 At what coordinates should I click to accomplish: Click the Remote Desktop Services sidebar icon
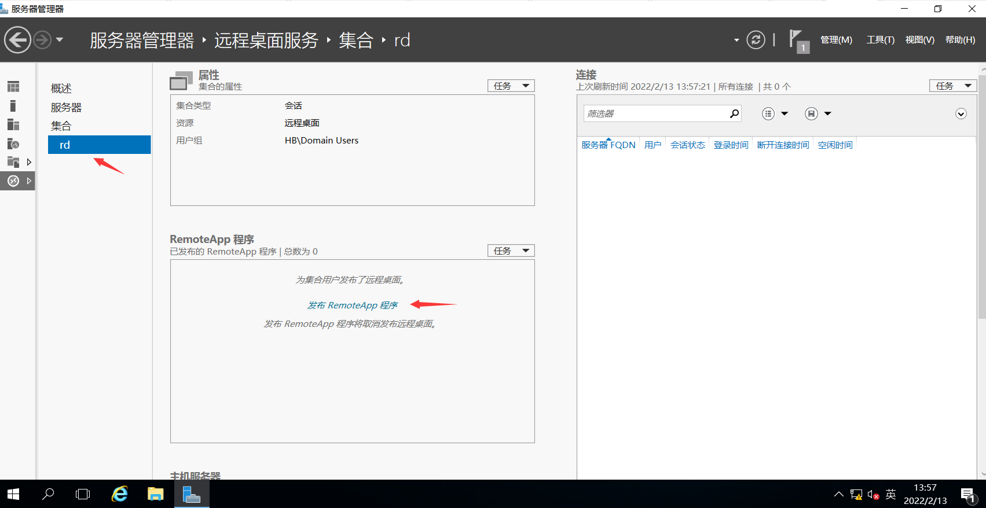pyautogui.click(x=13, y=181)
